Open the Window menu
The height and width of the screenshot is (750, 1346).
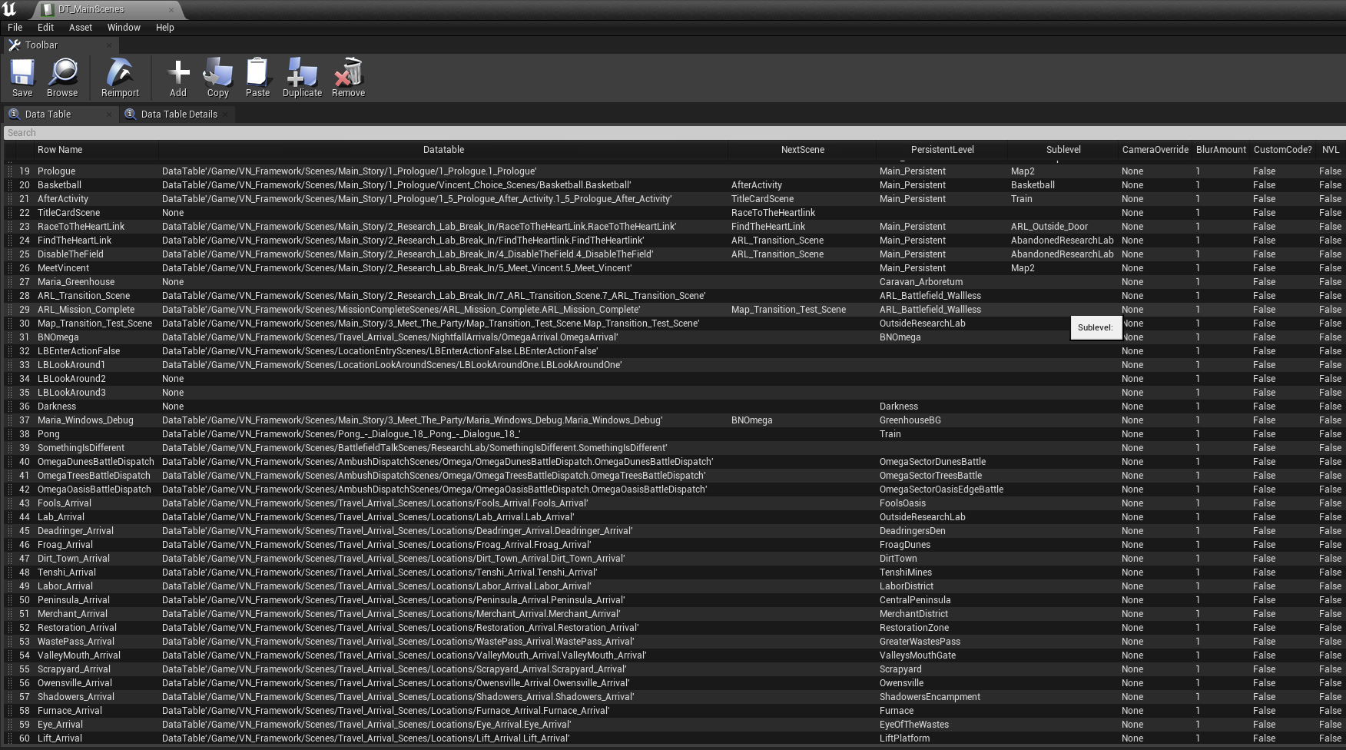pyautogui.click(x=124, y=27)
